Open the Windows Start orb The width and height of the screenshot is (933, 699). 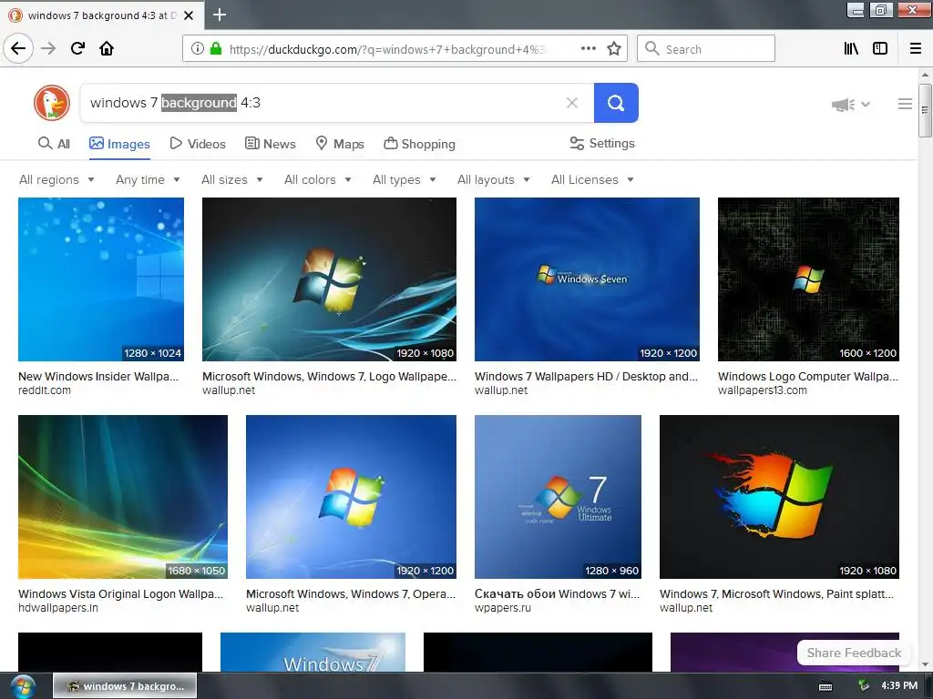pos(23,686)
